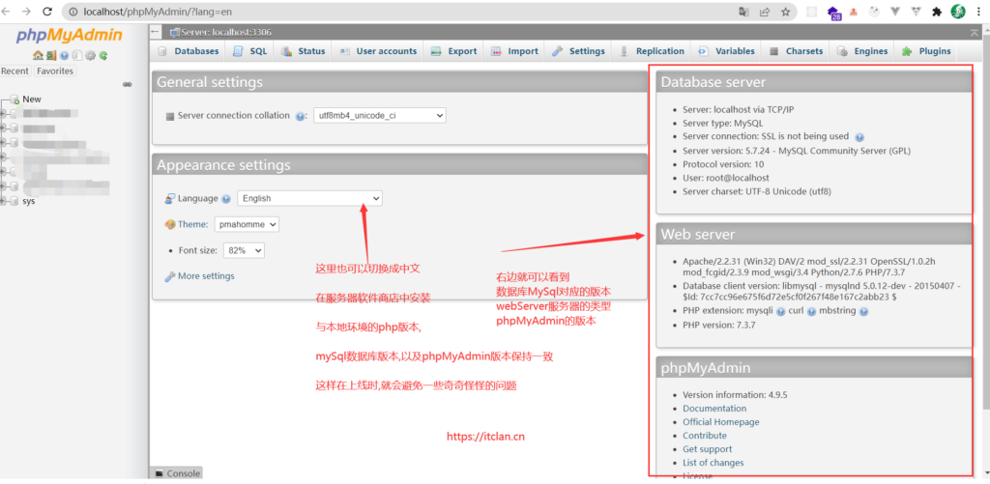Open the browser three-dot menu
The height and width of the screenshot is (484, 990).
pos(979,12)
